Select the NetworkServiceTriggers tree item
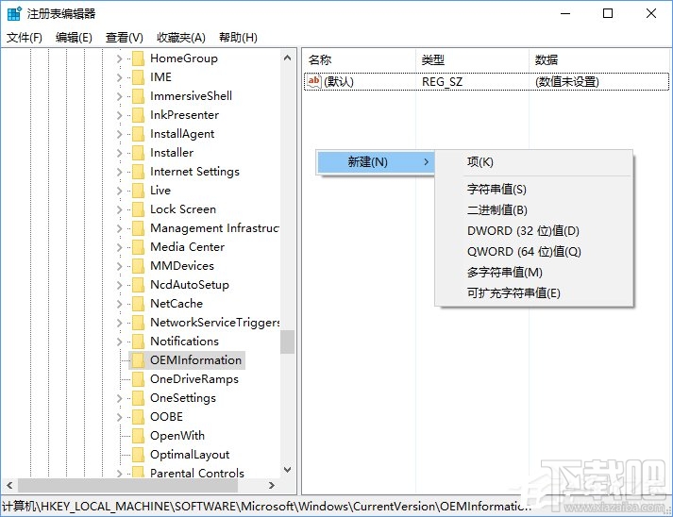Viewport: 673px width, 517px height. pyautogui.click(x=214, y=323)
